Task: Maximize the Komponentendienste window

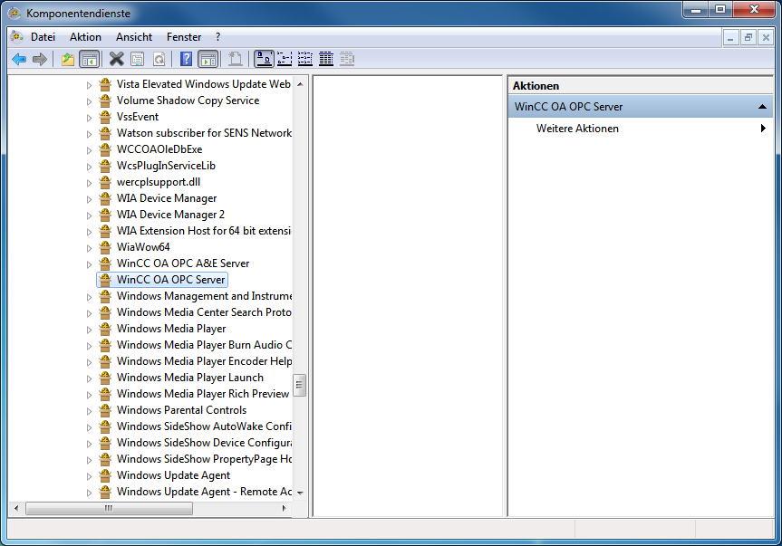Action: tap(720, 9)
